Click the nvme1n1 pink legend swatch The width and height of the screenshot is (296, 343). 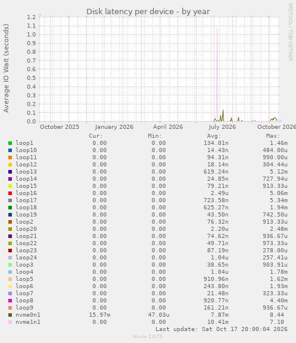[x=10, y=322]
